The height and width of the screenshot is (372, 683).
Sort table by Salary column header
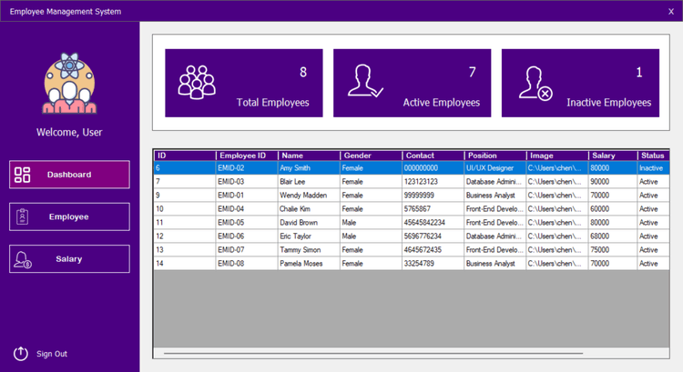click(612, 156)
